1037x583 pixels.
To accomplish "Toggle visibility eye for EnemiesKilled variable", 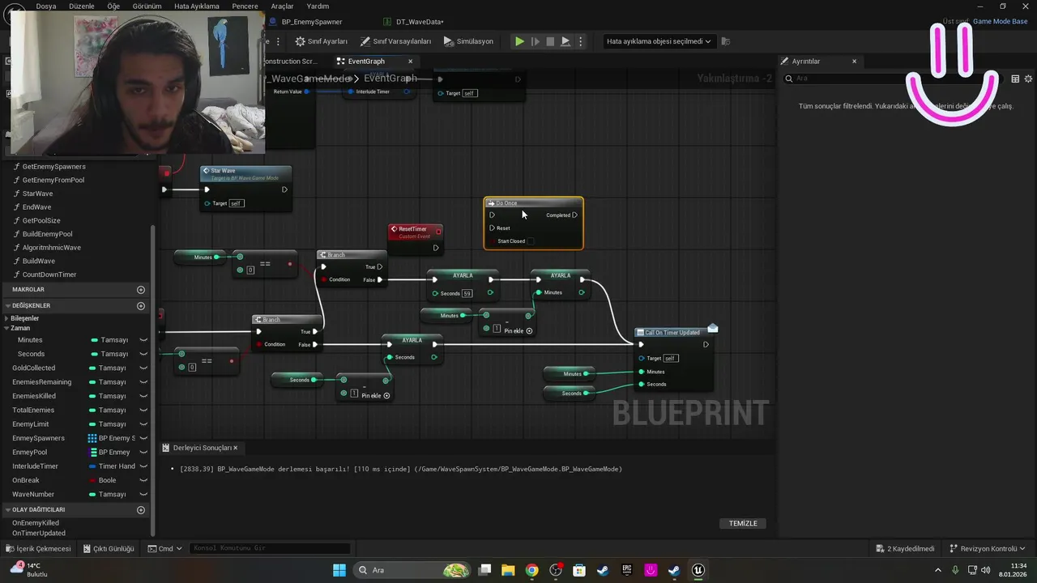I will [143, 396].
